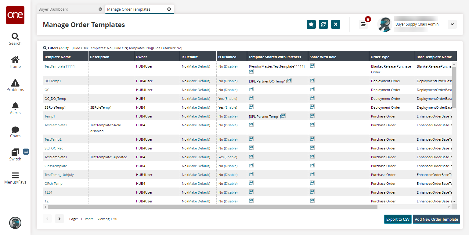Edit the Filters settings
The image size is (469, 235).
[64, 48]
